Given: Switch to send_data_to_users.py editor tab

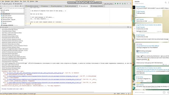Looking at the screenshot, I should pos(32,6).
